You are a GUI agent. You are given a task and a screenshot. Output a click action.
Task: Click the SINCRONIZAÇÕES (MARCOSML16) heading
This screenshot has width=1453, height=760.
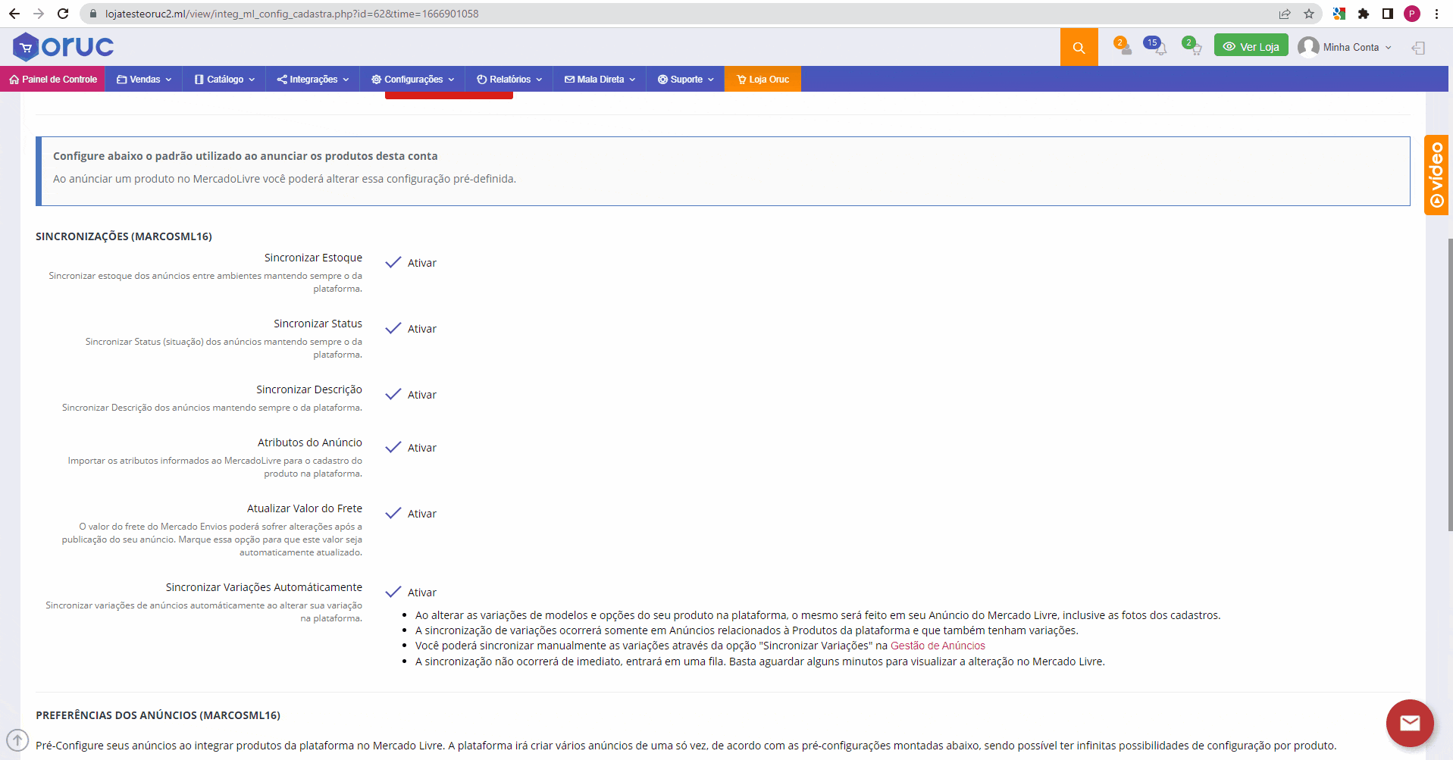coord(124,236)
